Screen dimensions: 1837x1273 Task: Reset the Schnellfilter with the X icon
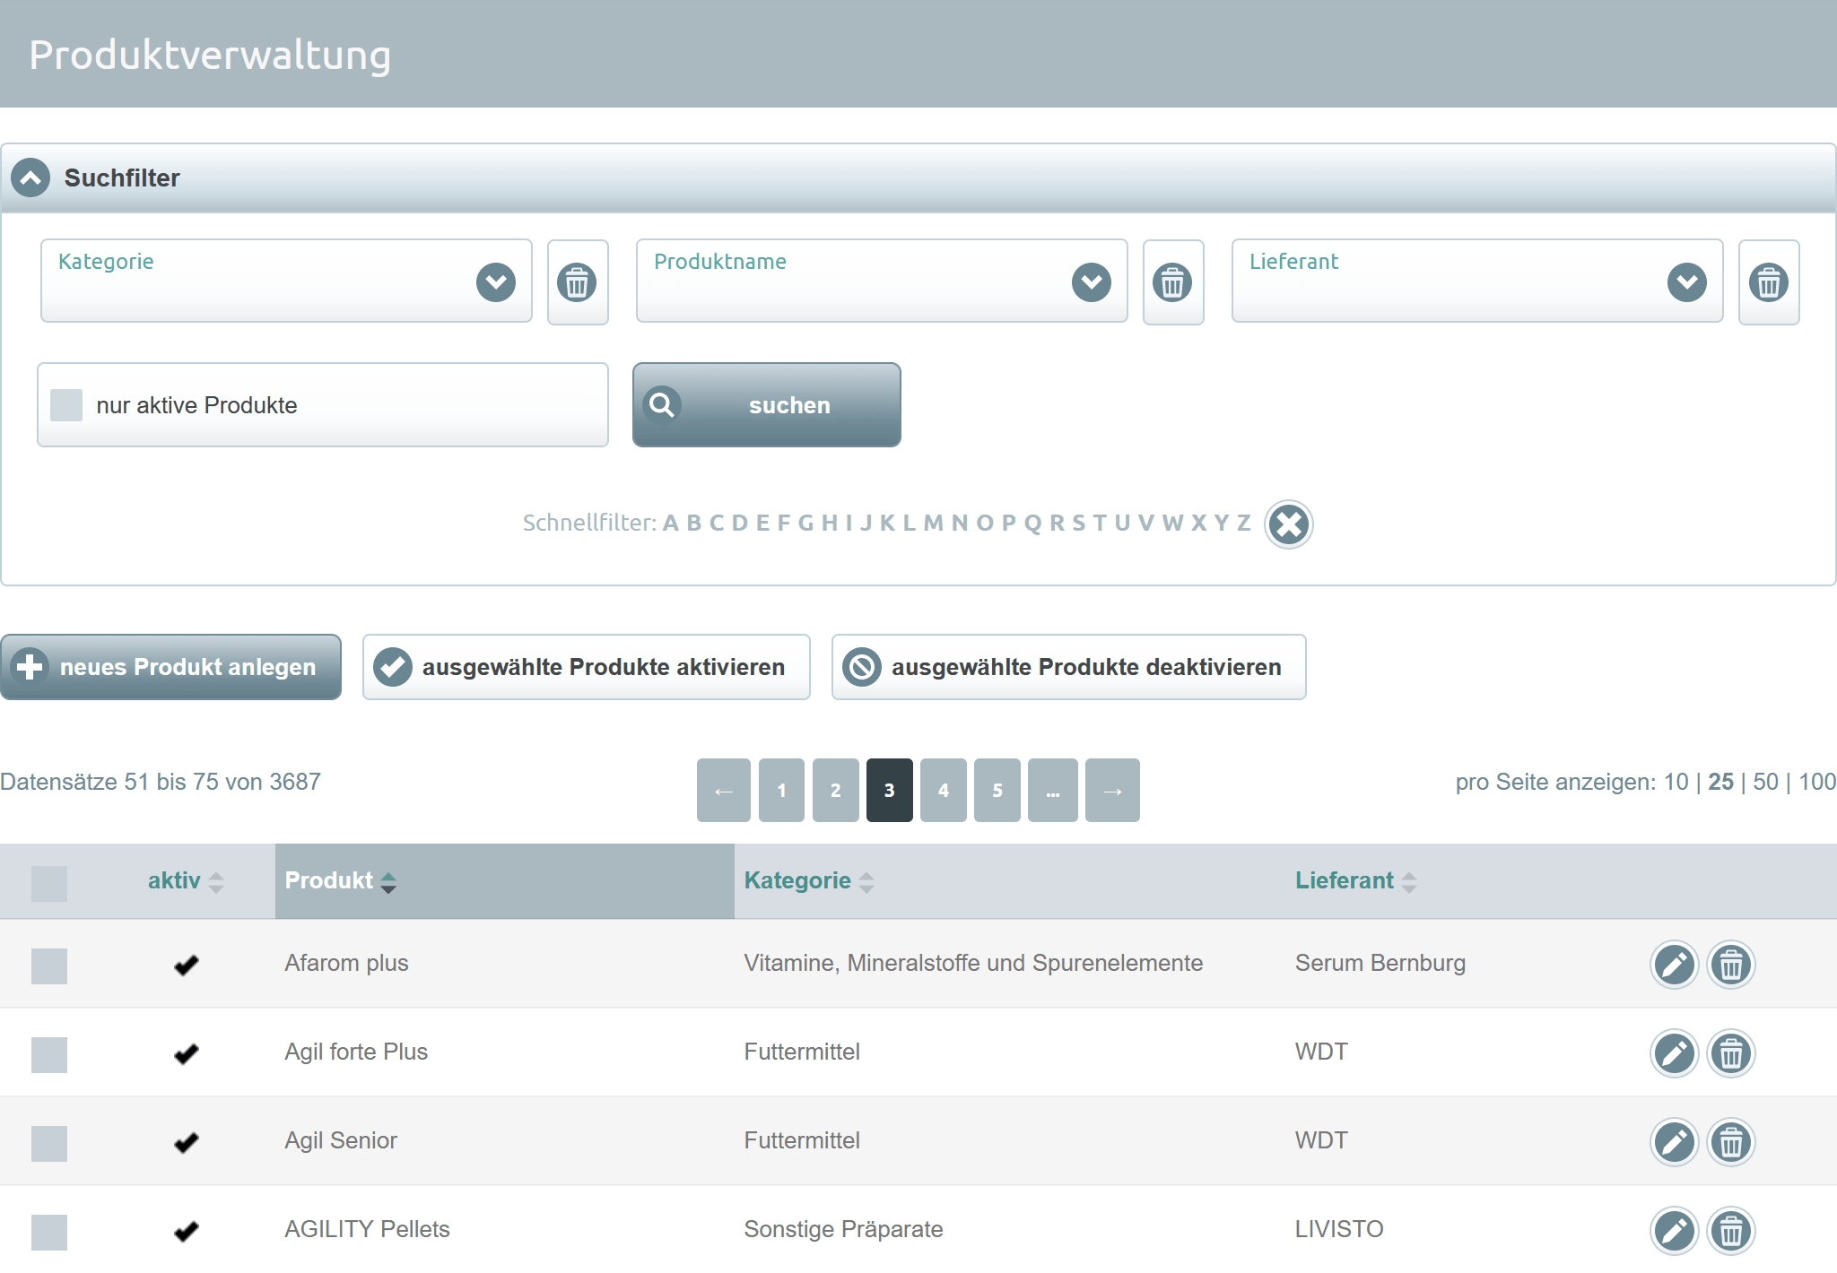(x=1288, y=524)
